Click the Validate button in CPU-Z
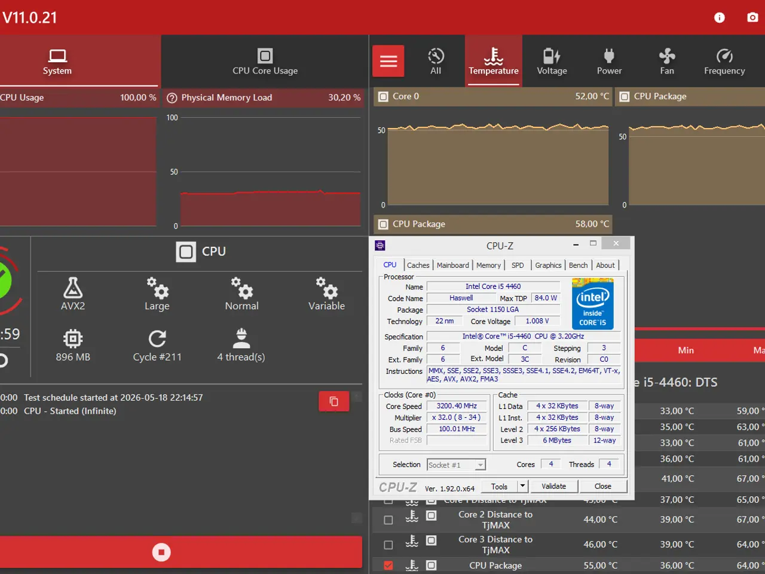 click(x=553, y=487)
